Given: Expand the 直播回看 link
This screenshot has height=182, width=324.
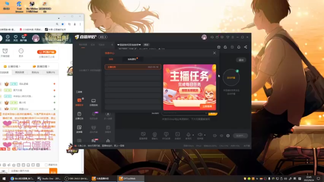Looking at the screenshot, I should pos(41,66).
